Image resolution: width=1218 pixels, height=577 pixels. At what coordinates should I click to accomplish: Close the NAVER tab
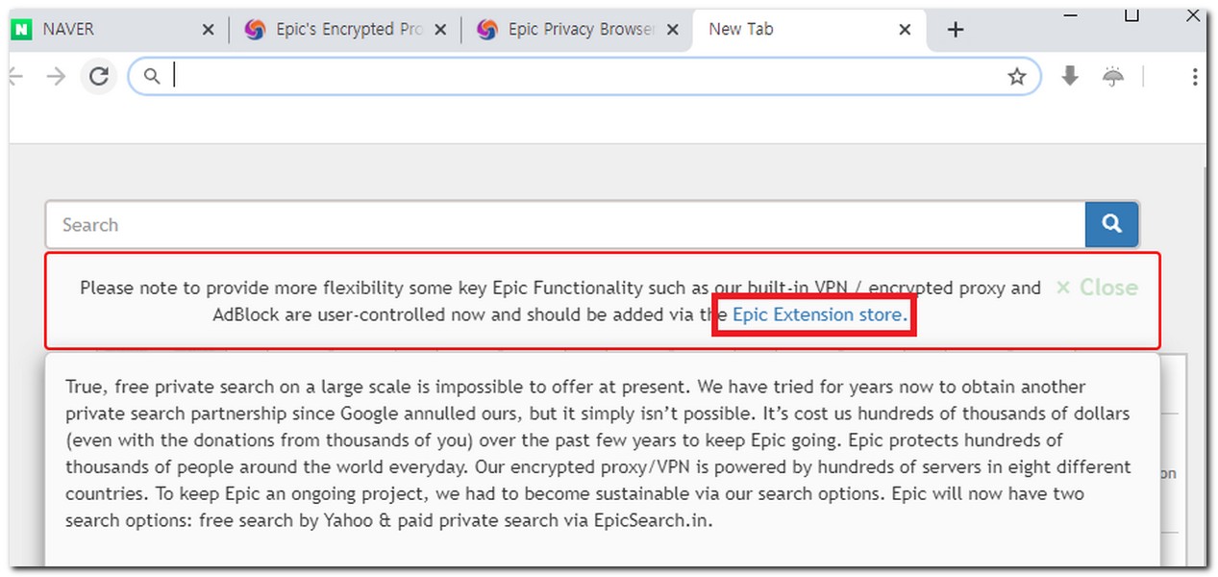208,30
